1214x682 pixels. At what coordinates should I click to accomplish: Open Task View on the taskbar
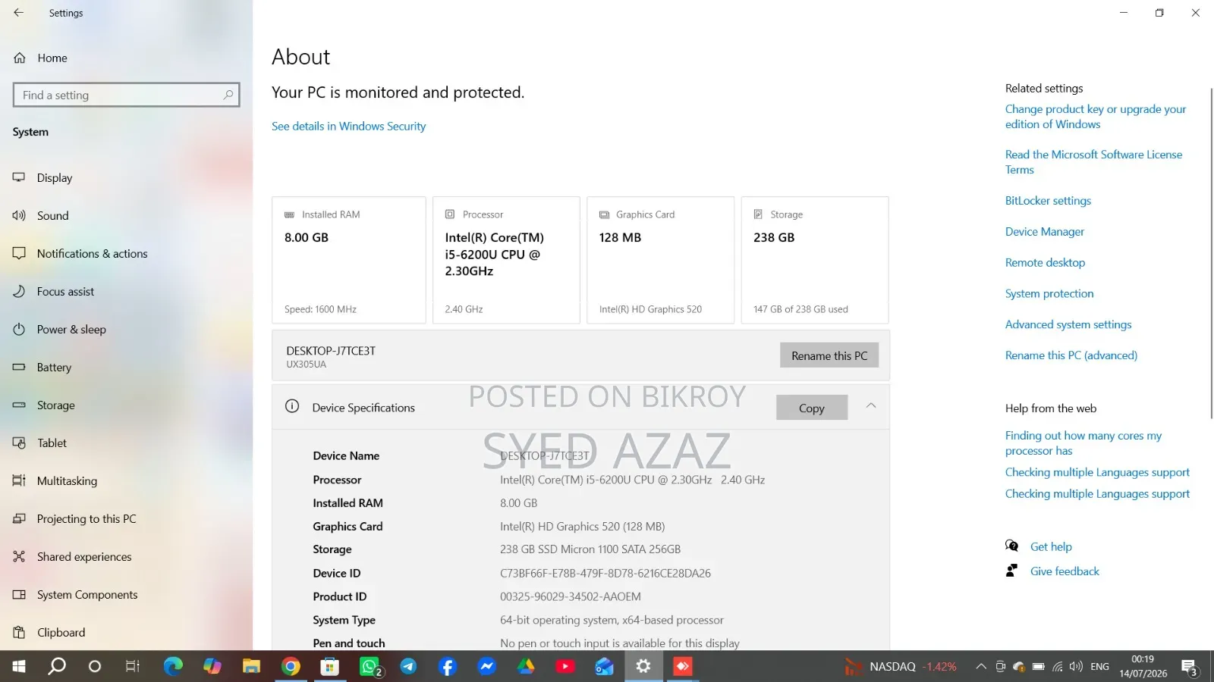(x=133, y=667)
